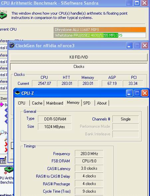
Task: Click the Clocks button in ClockGen
Action: click(79, 67)
